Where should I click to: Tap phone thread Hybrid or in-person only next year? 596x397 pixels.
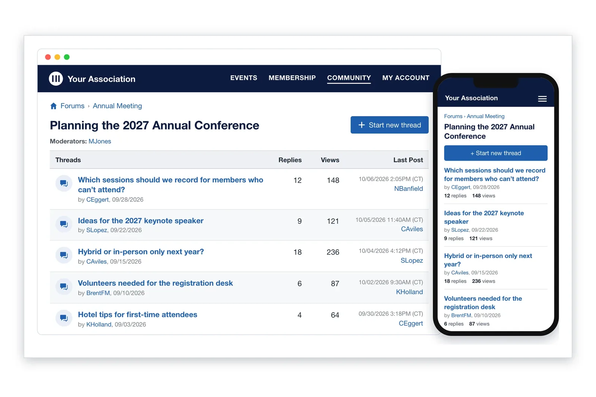(488, 260)
